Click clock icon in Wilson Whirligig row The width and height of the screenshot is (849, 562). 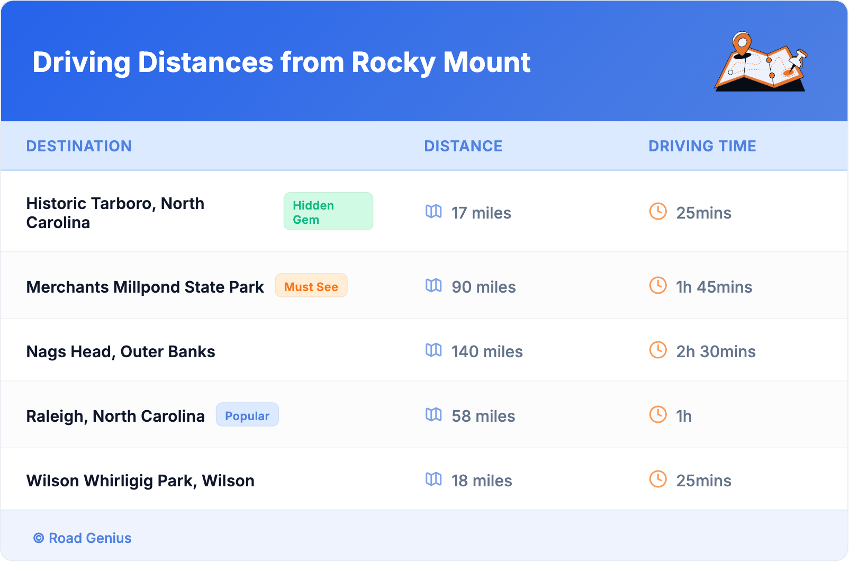(658, 479)
